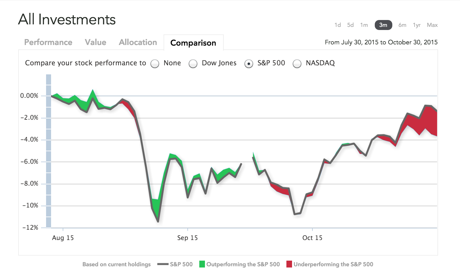Select the 1yr time range

(x=417, y=25)
